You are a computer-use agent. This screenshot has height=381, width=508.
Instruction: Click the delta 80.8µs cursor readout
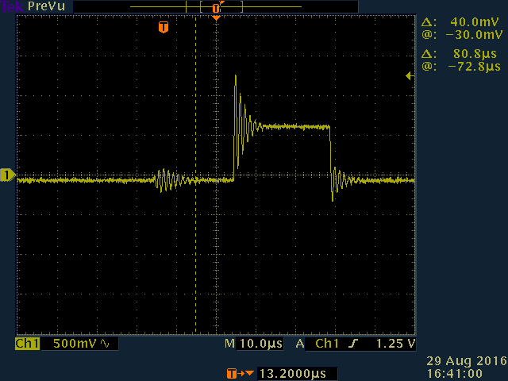pos(463,53)
